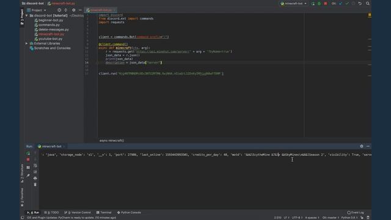391x220 pixels.
Task: Open the minecraft-bot run configuration dropdown
Action: [293, 4]
